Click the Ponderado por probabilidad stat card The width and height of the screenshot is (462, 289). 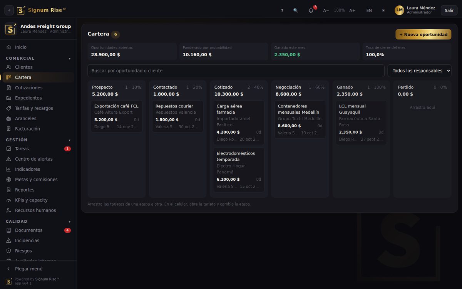224,51
